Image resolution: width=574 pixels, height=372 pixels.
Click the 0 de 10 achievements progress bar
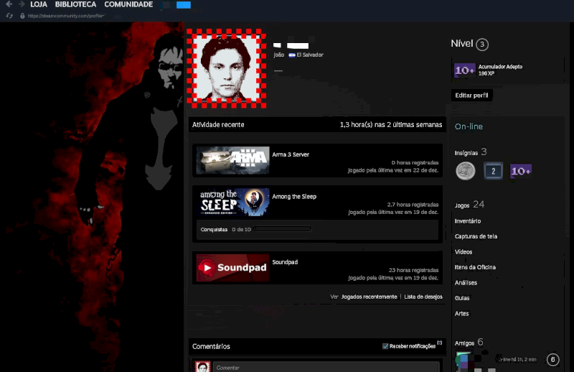pos(282,229)
